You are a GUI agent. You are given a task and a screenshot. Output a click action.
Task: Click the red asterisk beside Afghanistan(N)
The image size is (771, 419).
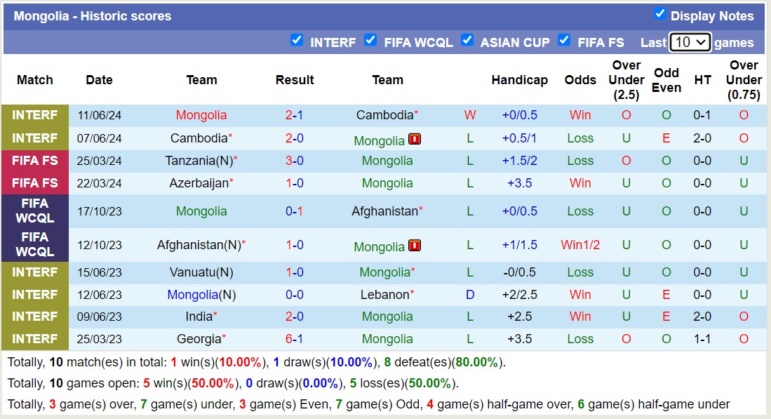[x=243, y=241]
